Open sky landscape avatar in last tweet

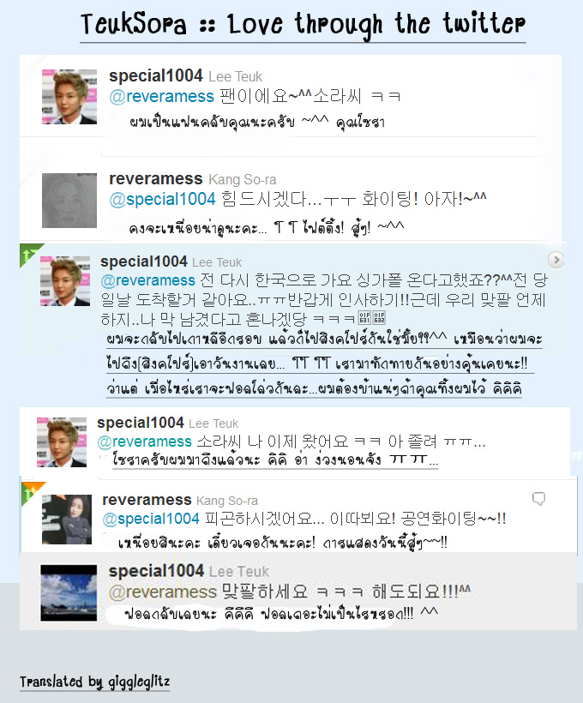coord(69,592)
